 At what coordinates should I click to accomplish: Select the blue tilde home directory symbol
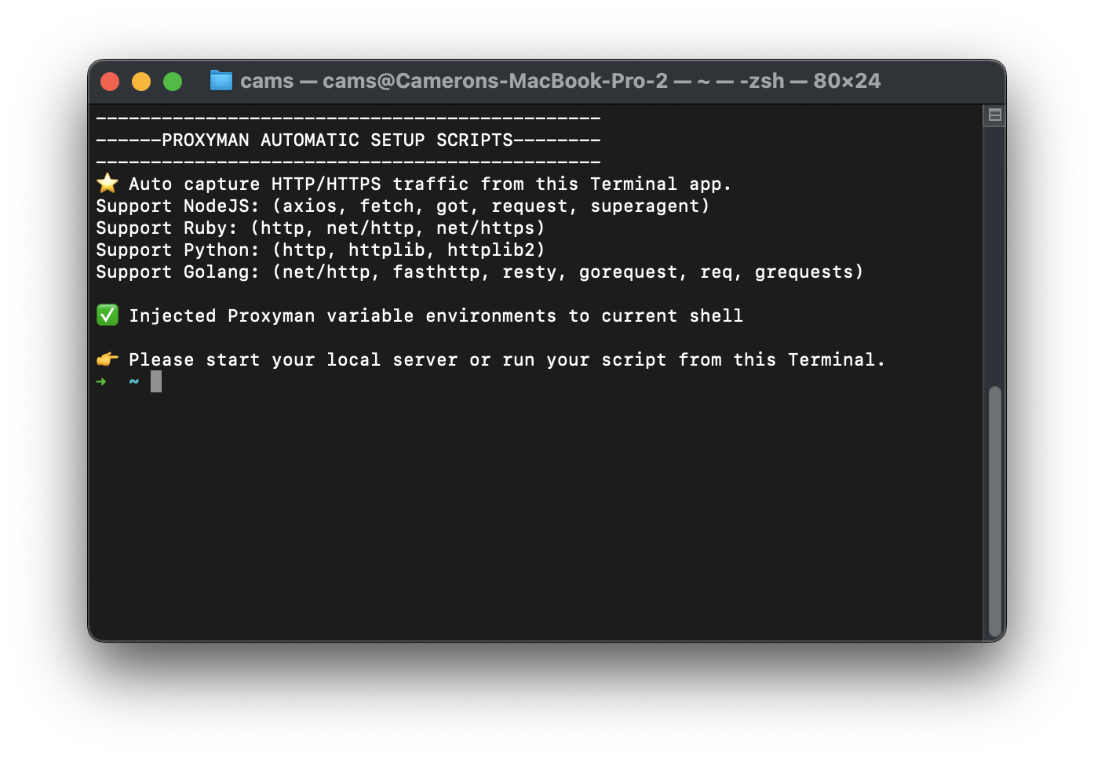(x=133, y=381)
